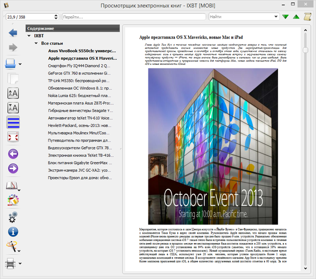Open Проекторы Epson для дома article
Screen dimensions: 316x279
(x=80, y=178)
